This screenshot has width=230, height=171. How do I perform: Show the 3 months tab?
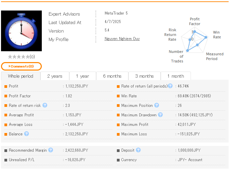coord(144,76)
